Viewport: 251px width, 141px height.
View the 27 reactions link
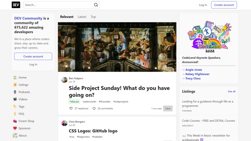(x=79, y=108)
